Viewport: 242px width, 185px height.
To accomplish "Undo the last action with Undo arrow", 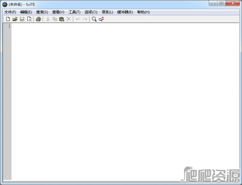I will click(78, 19).
